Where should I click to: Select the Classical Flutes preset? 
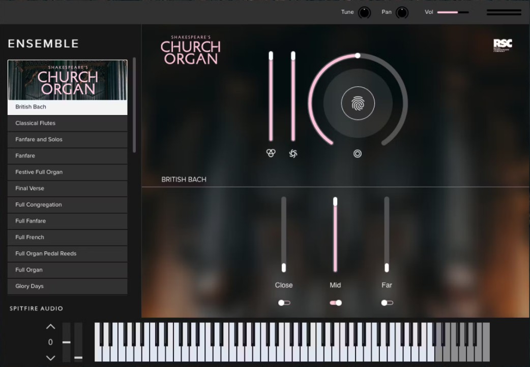68,123
